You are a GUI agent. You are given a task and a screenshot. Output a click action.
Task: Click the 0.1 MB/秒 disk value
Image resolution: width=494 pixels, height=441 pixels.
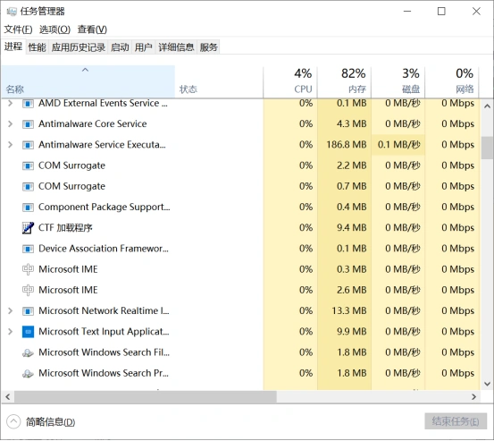(398, 145)
